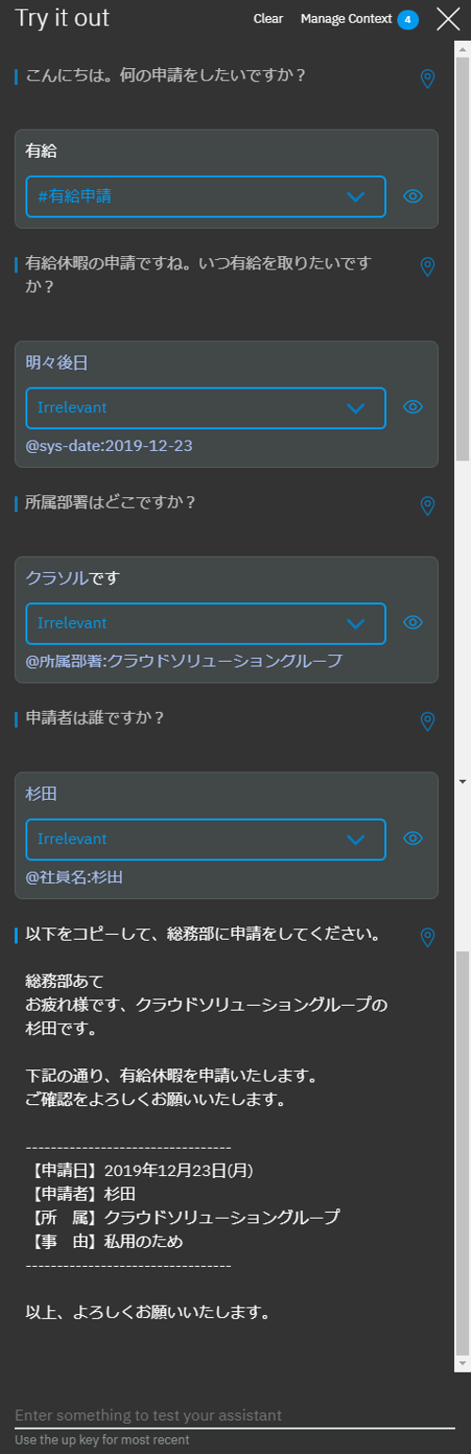471x1454 pixels.
Task: Click the test assistant input field
Action: pos(235,1414)
